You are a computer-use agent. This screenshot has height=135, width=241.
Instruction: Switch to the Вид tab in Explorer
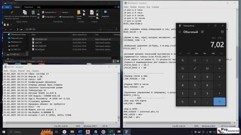tap(38, 7)
